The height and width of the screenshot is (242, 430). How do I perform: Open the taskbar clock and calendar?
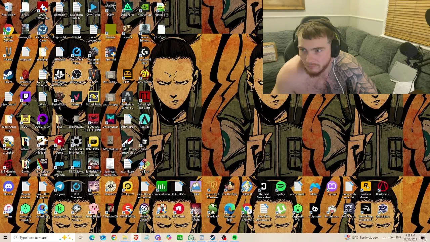410,238
